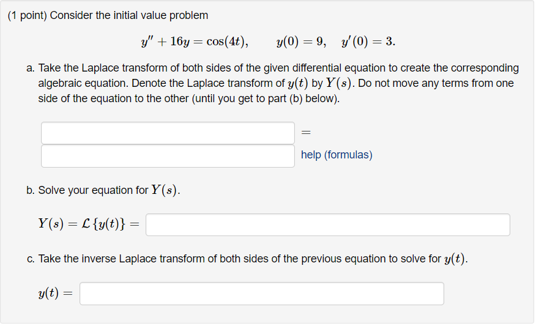Viewport: 536px width, 326px height.
Task: Click the (1 point) label
Action: pyautogui.click(x=28, y=15)
